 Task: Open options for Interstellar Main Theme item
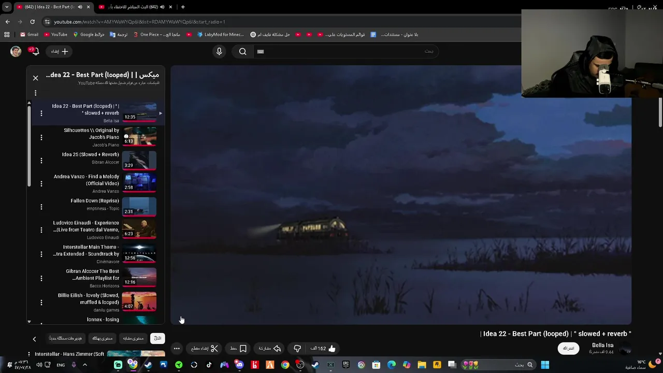pyautogui.click(x=41, y=254)
